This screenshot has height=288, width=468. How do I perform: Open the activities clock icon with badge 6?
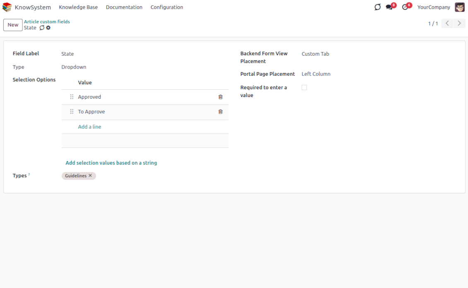tap(405, 7)
